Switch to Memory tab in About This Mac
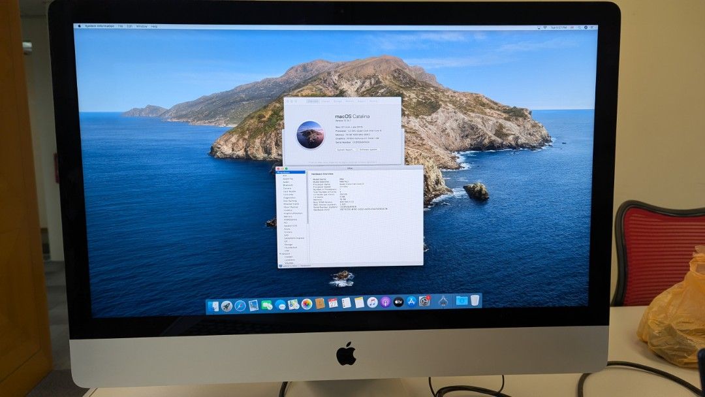 [349, 101]
